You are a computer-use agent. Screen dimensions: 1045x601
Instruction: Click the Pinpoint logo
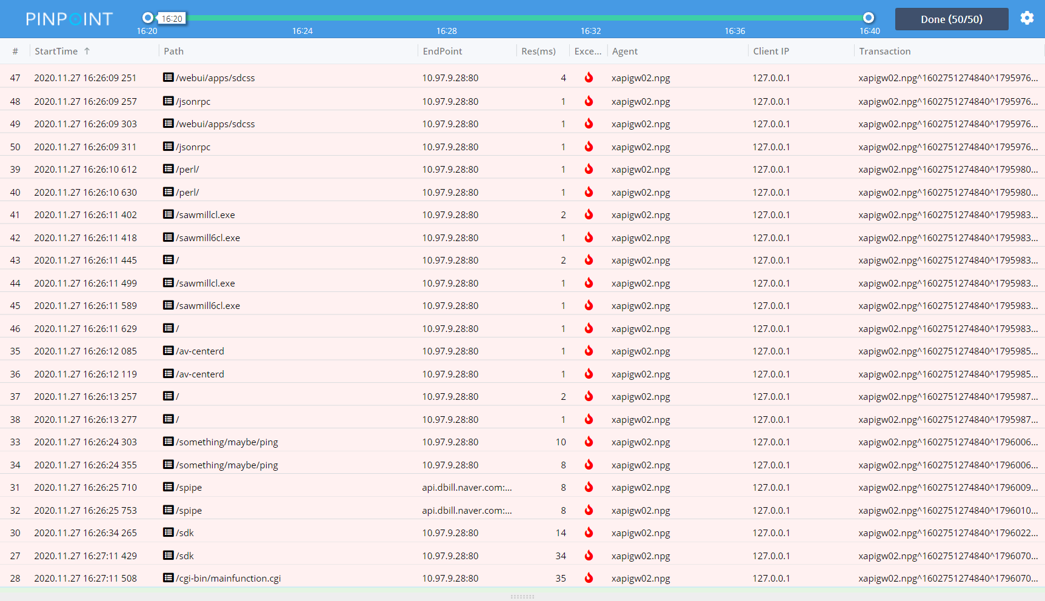69,19
